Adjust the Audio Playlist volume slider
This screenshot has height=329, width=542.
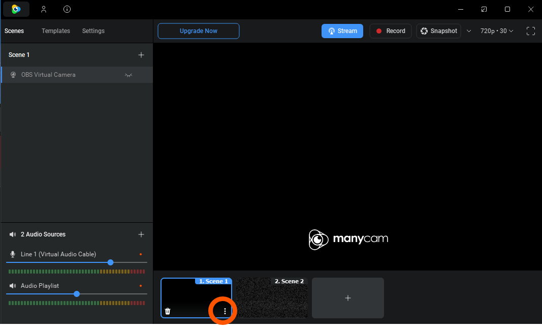click(x=77, y=294)
